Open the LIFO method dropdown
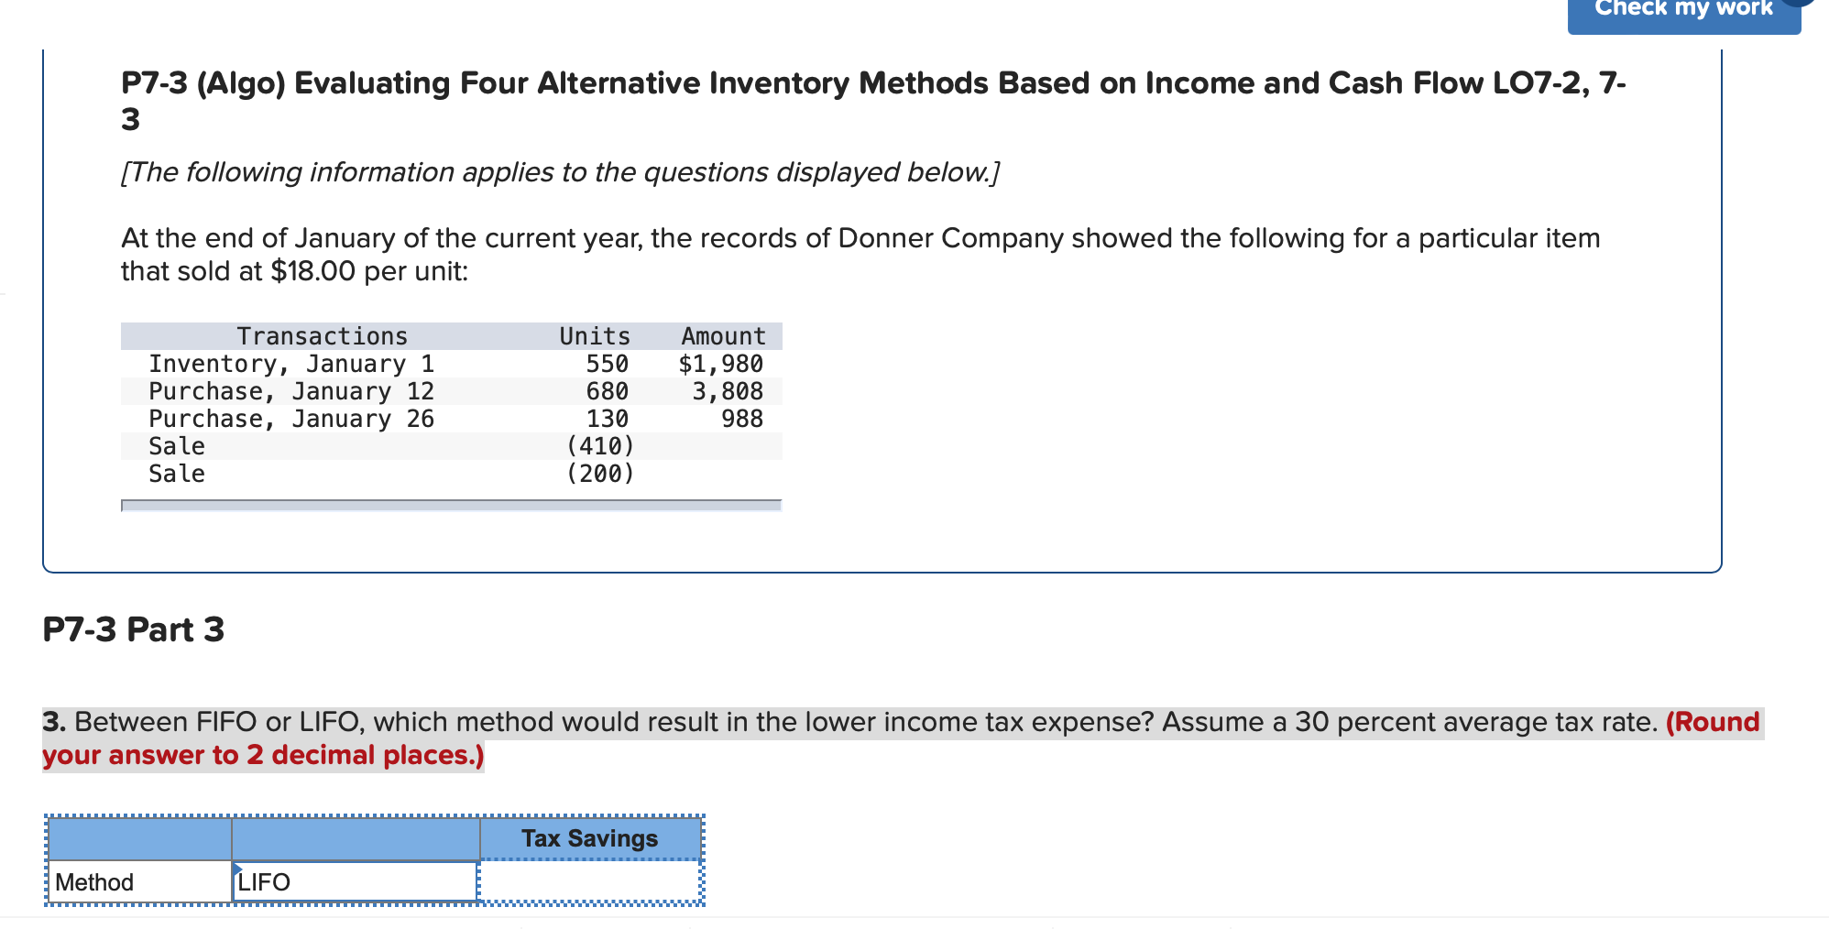The height and width of the screenshot is (929, 1829). coord(353,881)
